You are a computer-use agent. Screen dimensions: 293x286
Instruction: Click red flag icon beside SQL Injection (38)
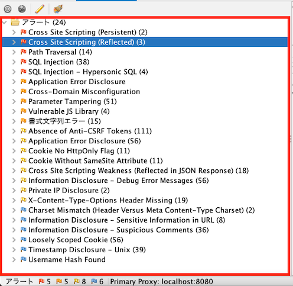coord(24,62)
